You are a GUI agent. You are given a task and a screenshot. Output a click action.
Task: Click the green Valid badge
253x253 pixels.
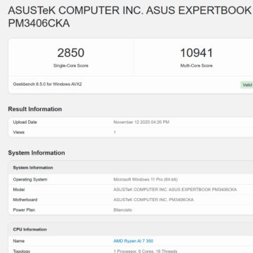pos(247,85)
